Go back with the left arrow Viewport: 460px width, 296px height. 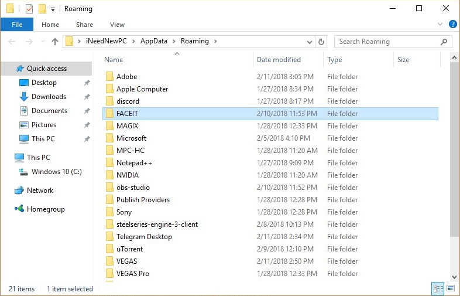12,42
